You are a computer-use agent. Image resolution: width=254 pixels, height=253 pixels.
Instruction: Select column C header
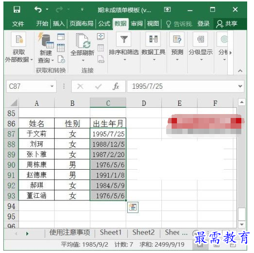[x=108, y=103]
